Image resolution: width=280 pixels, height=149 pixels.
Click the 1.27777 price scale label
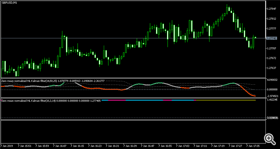click(271, 28)
